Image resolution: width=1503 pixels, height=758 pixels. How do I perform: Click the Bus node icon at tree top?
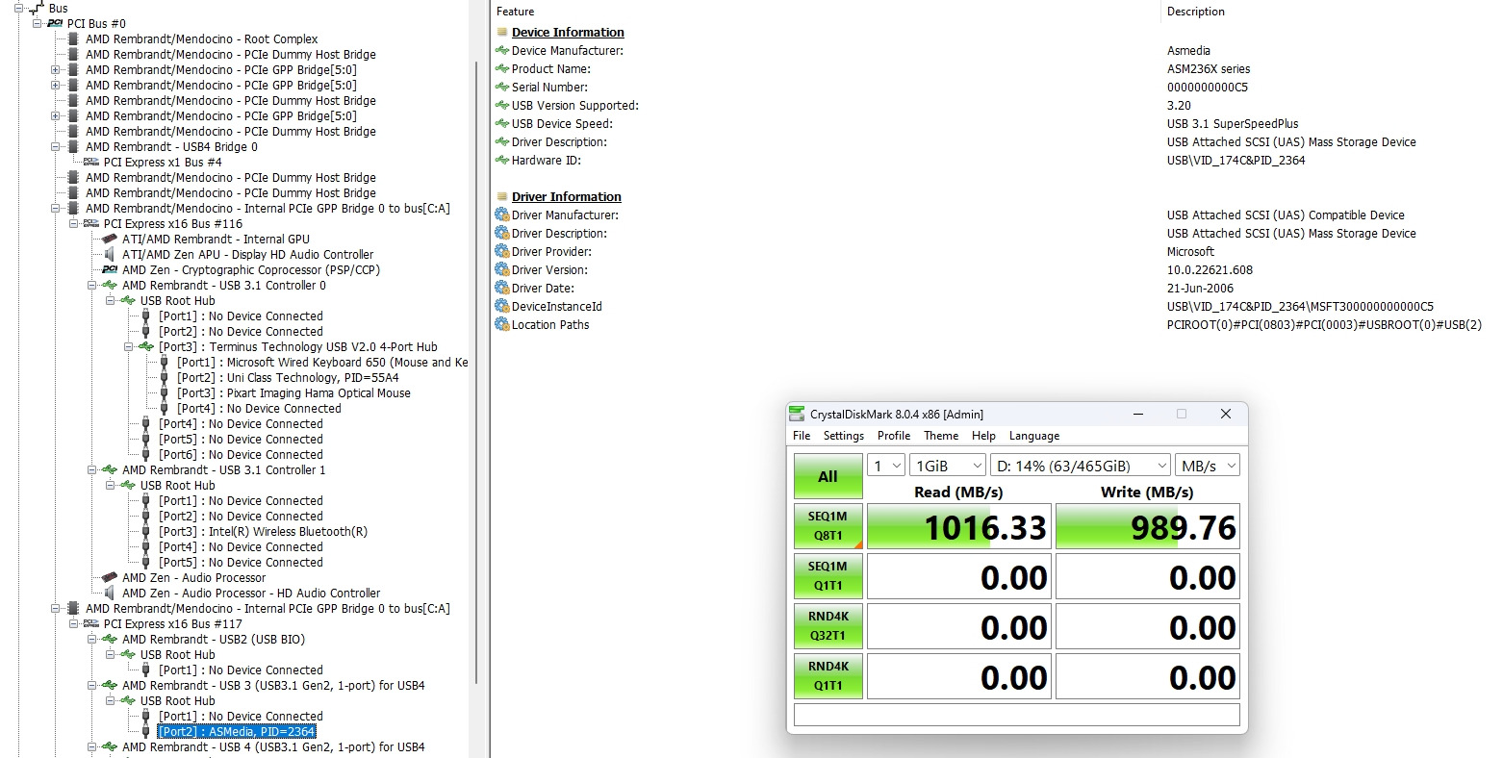point(38,7)
